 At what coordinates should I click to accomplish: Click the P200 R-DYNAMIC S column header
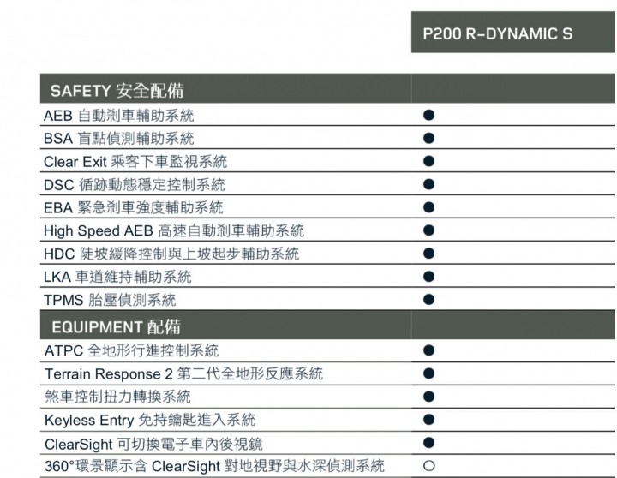click(x=497, y=33)
